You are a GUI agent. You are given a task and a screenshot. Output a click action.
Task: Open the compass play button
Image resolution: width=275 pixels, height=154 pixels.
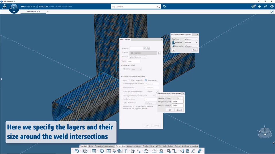(x=14, y=8)
